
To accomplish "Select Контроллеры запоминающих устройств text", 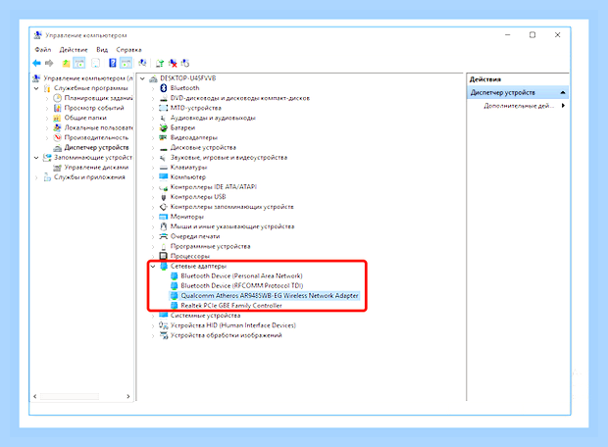I will coord(231,207).
